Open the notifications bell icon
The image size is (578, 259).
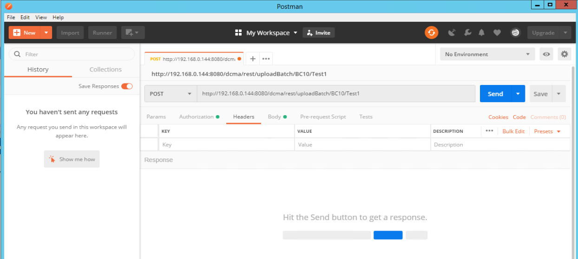[481, 32]
